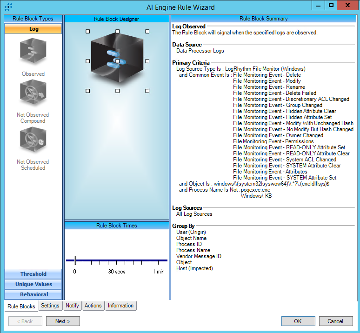Image resolution: width=360 pixels, height=333 pixels.
Task: Open the Notify tab
Action: [x=72, y=306]
